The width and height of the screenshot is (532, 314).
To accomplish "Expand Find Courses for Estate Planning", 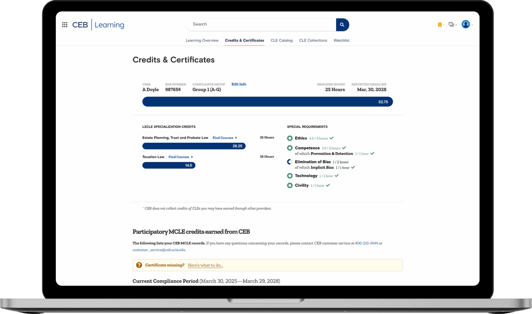I will point(224,138).
